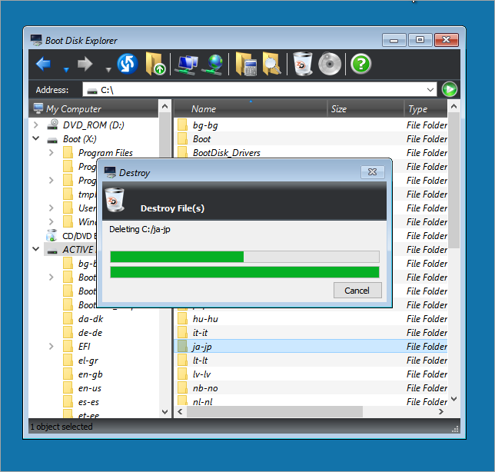Click the upper file progress bar
Screen dimensions: 495x472
[244, 257]
